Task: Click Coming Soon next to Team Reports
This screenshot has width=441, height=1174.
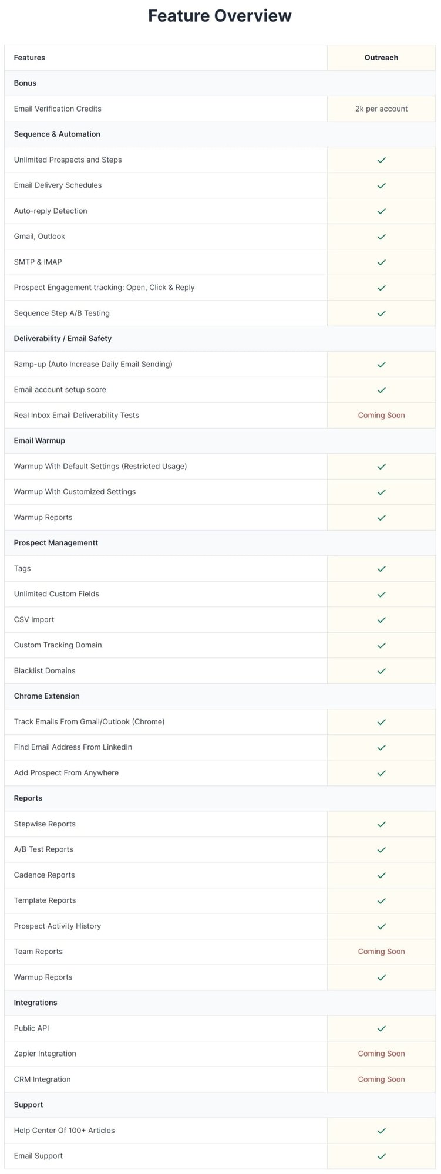Action: pyautogui.click(x=381, y=952)
